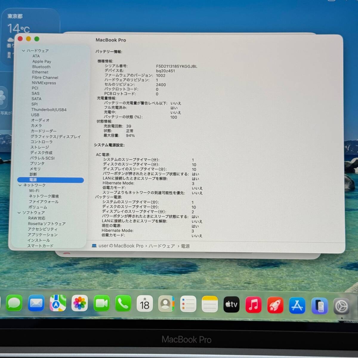Select Thunderbolt/USB4 in the hardware list

pos(50,109)
